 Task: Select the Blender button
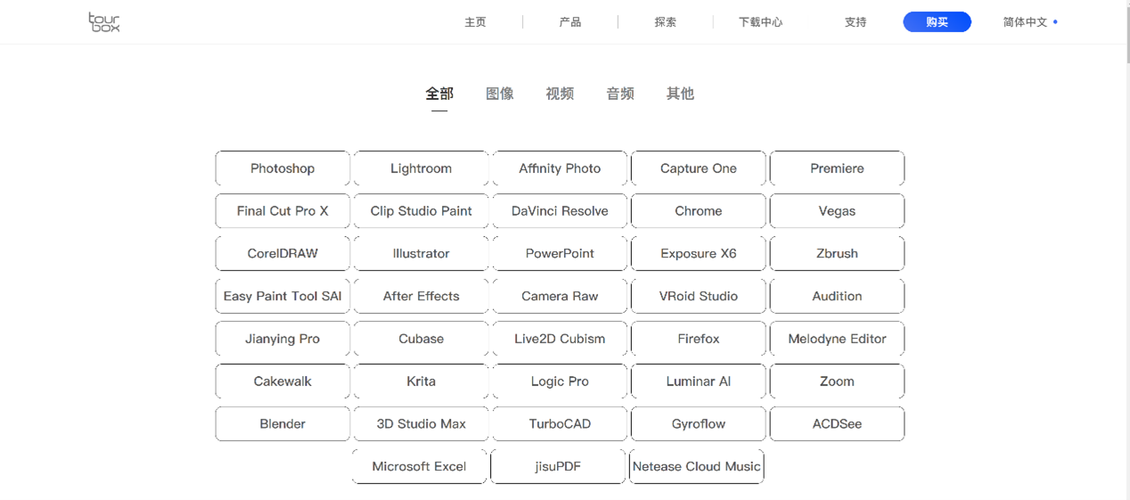pos(282,424)
